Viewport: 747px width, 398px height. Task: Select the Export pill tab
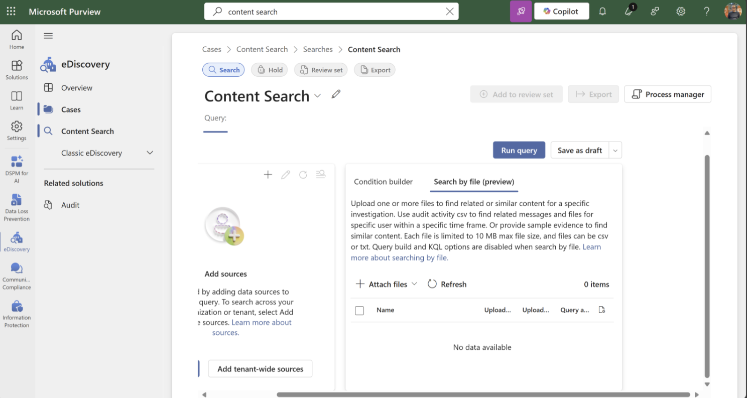pos(375,70)
